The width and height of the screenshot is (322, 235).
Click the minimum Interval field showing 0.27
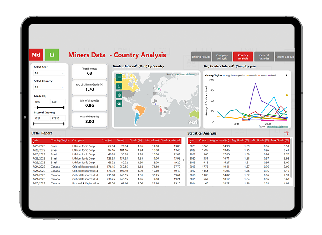(x=42, y=118)
